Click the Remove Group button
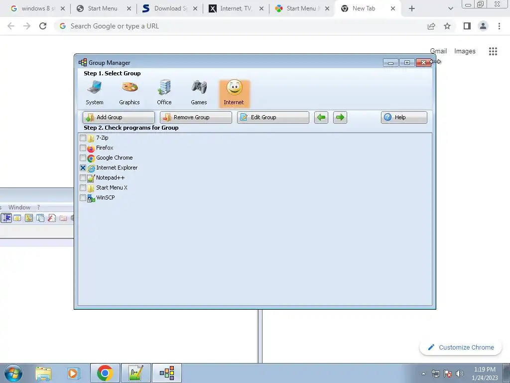The image size is (510, 383). 196,117
